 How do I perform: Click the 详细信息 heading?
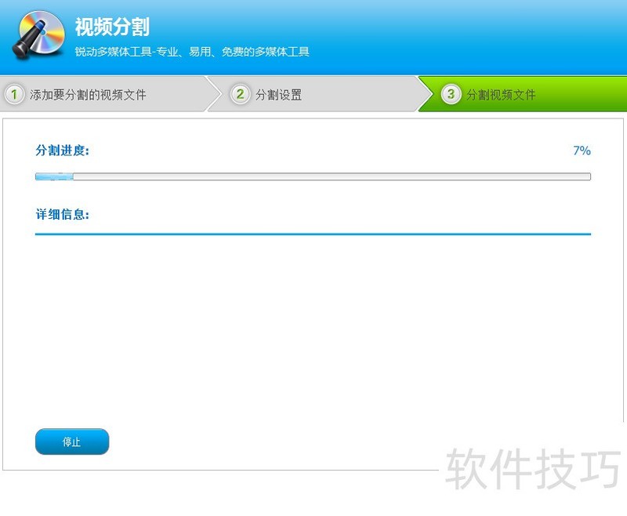(63, 214)
